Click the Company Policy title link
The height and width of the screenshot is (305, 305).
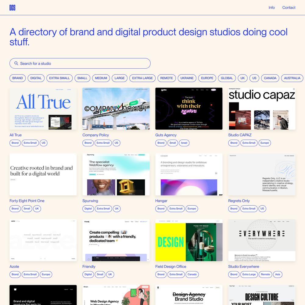tap(95, 135)
